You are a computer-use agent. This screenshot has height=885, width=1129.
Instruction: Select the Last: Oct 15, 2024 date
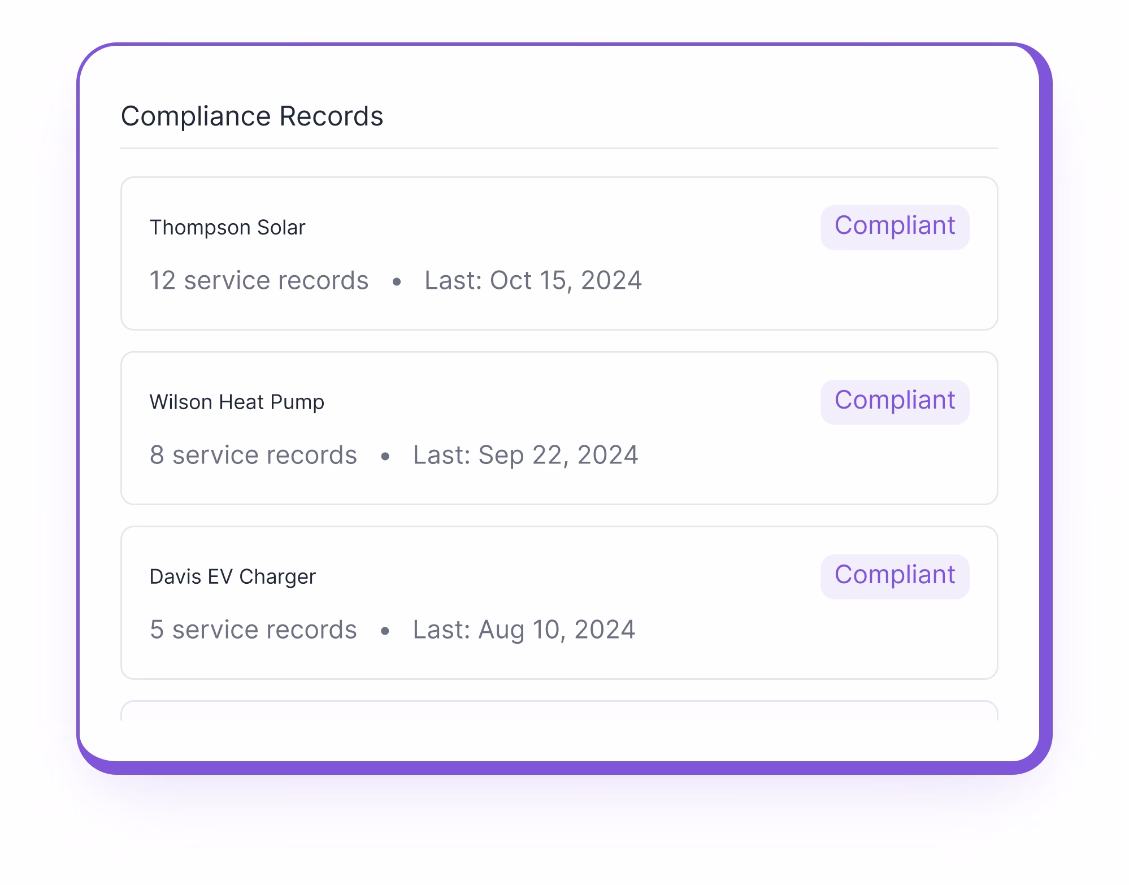(x=533, y=281)
